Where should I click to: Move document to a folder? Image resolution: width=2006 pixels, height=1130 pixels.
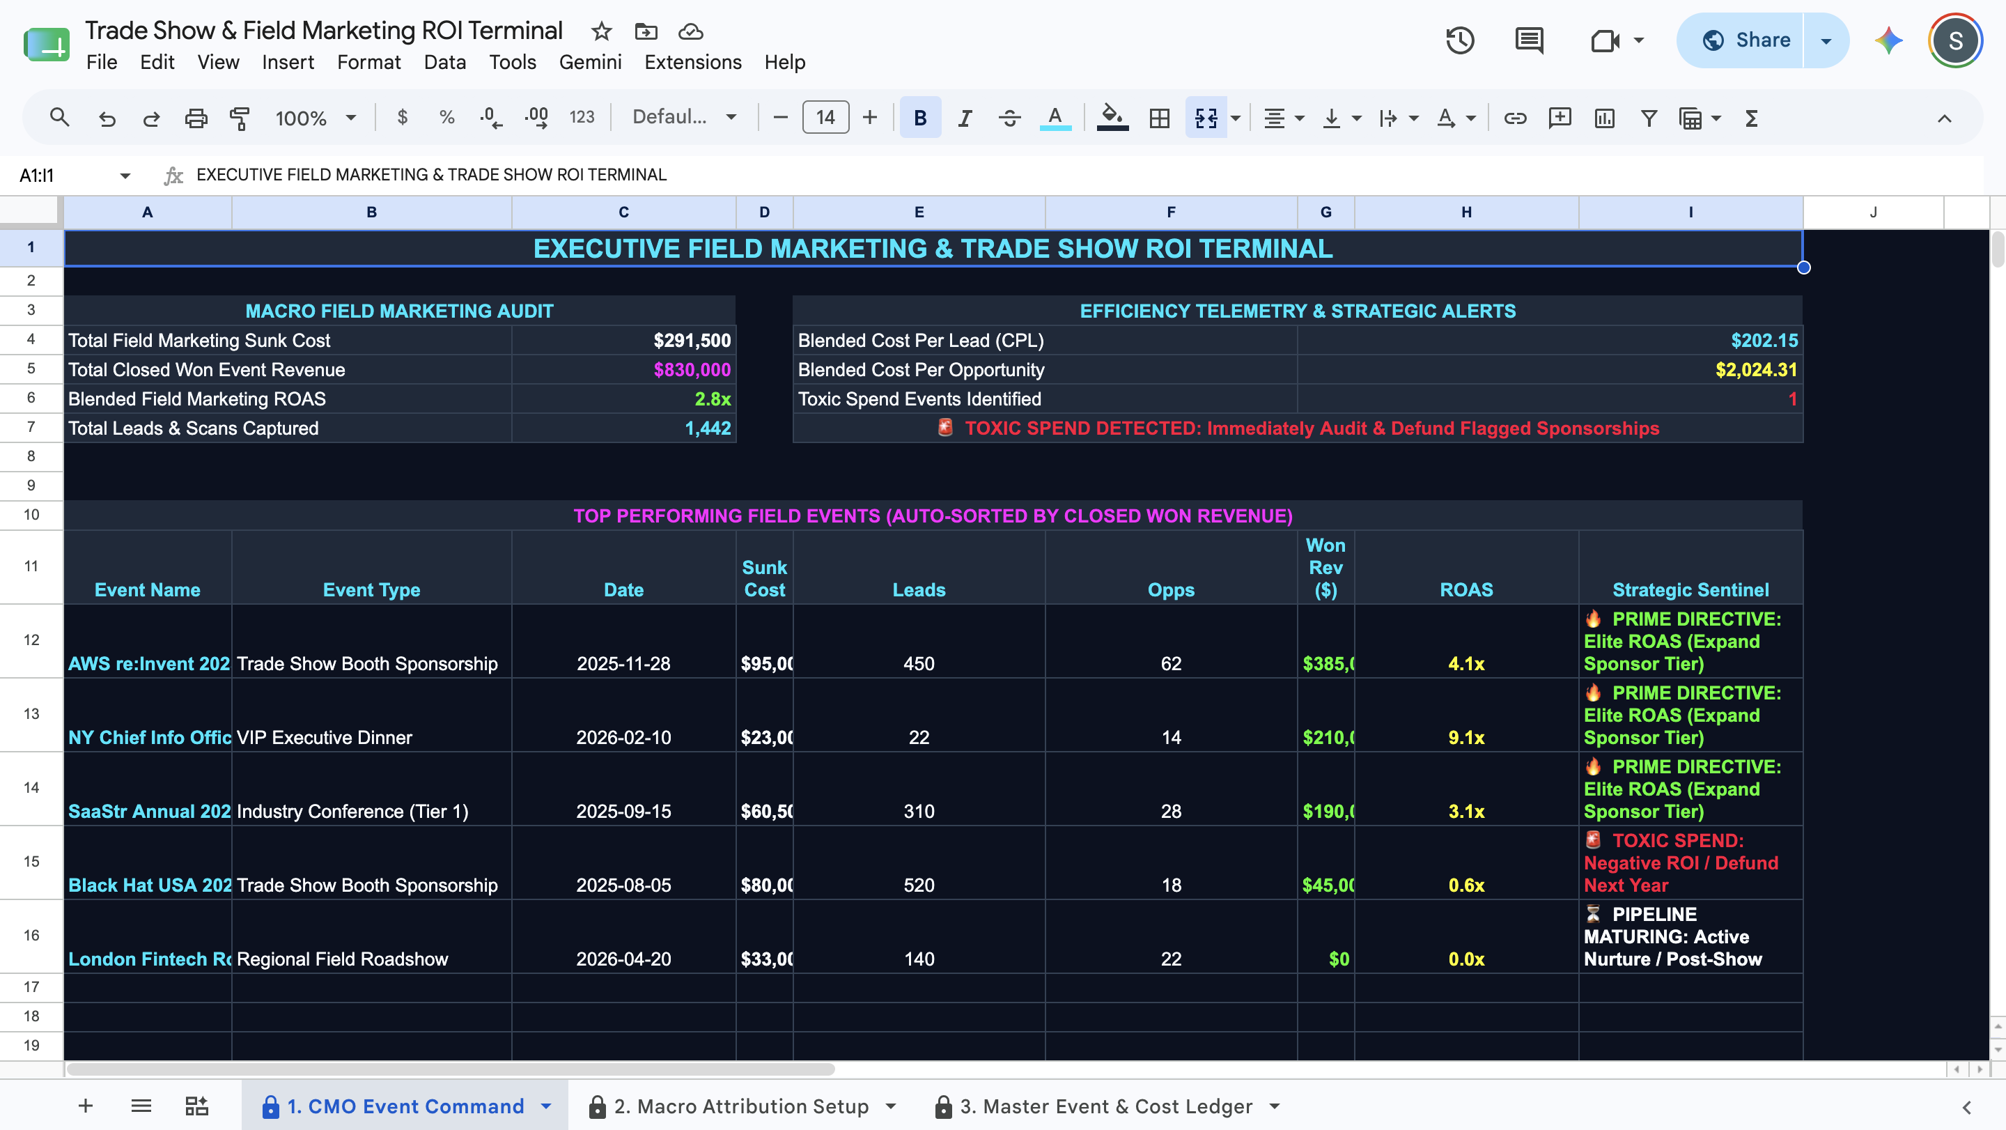(646, 31)
